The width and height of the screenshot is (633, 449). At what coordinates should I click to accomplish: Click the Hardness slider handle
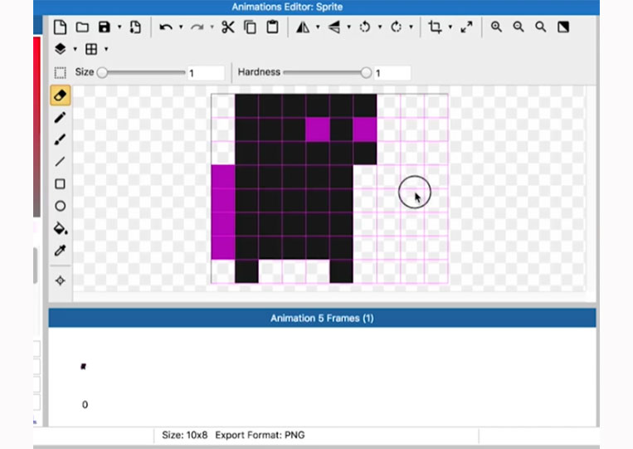366,73
